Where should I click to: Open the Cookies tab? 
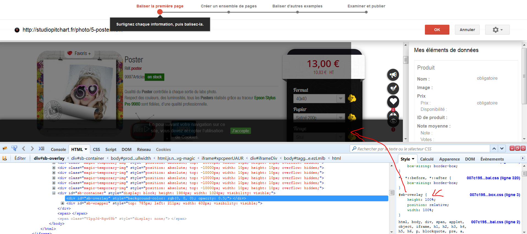(163, 149)
